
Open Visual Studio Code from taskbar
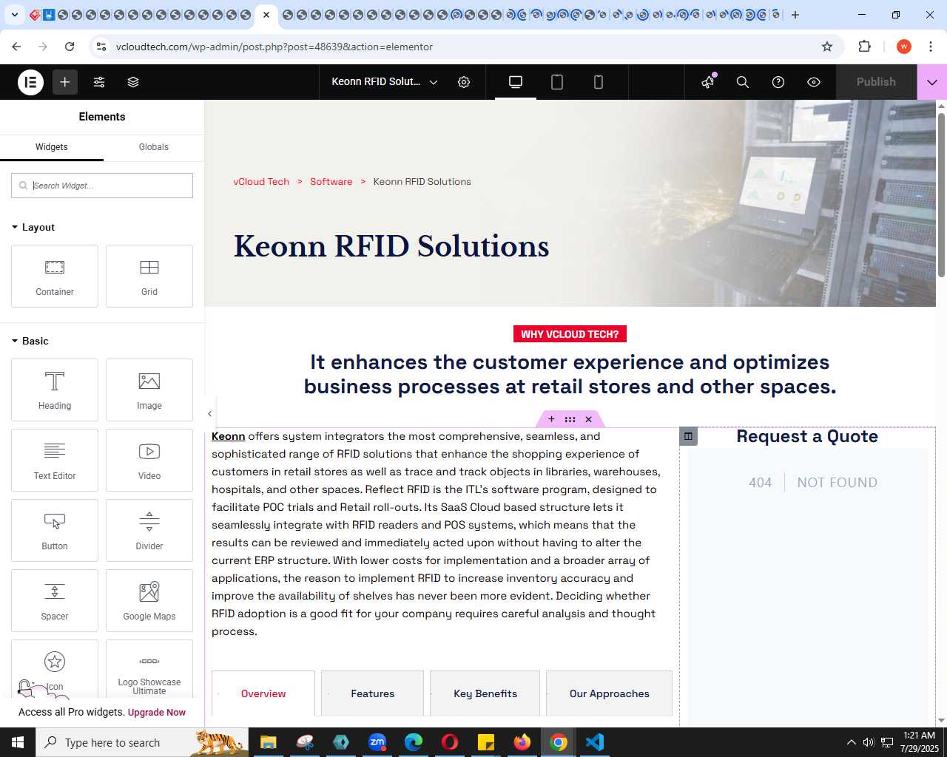595,742
